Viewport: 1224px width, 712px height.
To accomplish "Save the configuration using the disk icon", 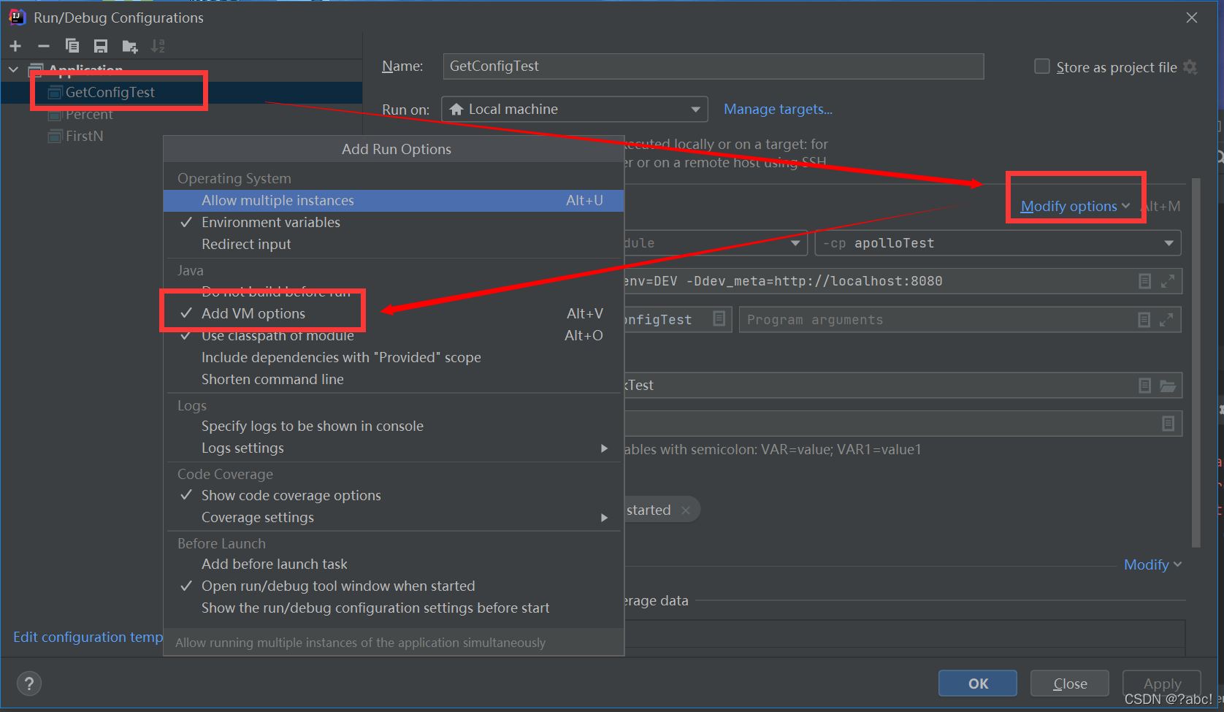I will (101, 46).
